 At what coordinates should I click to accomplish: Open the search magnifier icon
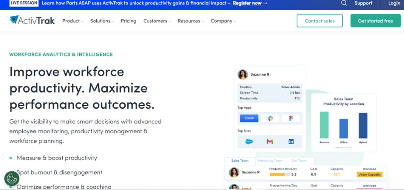point(344,3)
